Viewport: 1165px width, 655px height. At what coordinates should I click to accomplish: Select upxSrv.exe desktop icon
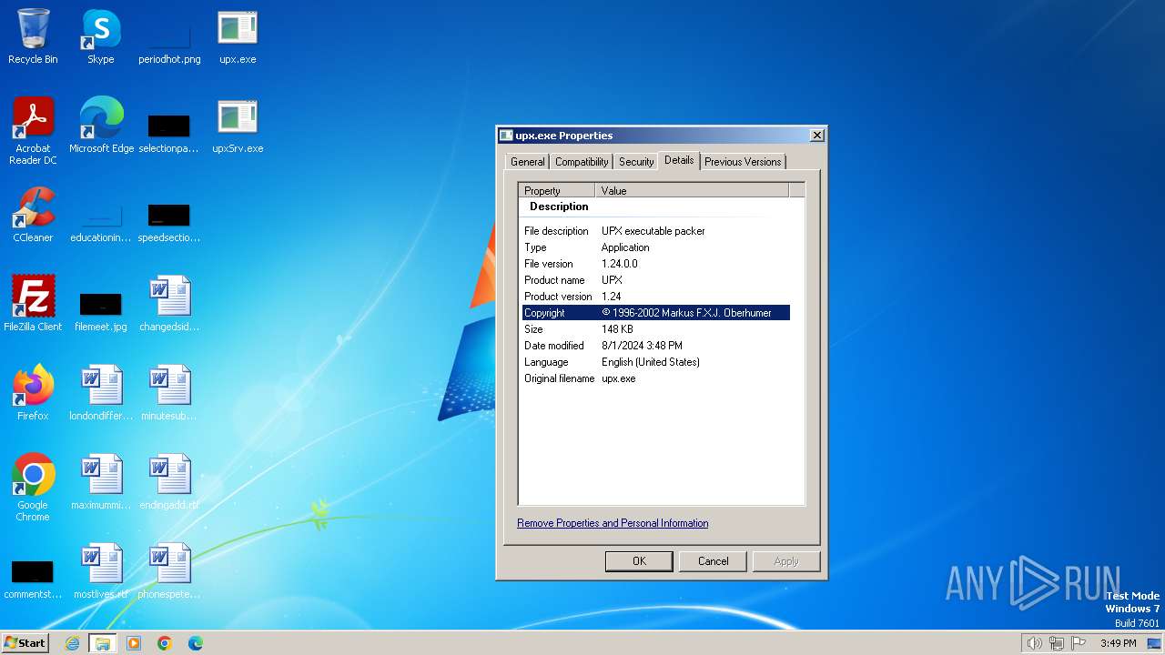pos(238,126)
